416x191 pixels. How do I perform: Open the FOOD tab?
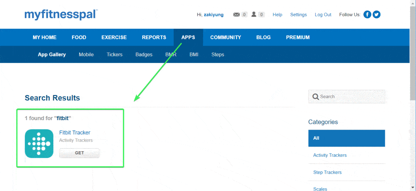pos(79,37)
